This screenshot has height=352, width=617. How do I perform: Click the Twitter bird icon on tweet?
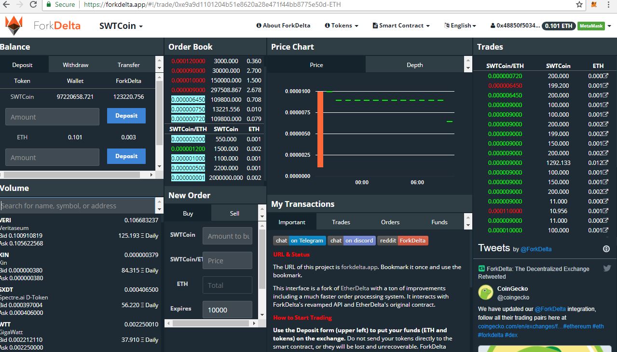click(x=607, y=268)
